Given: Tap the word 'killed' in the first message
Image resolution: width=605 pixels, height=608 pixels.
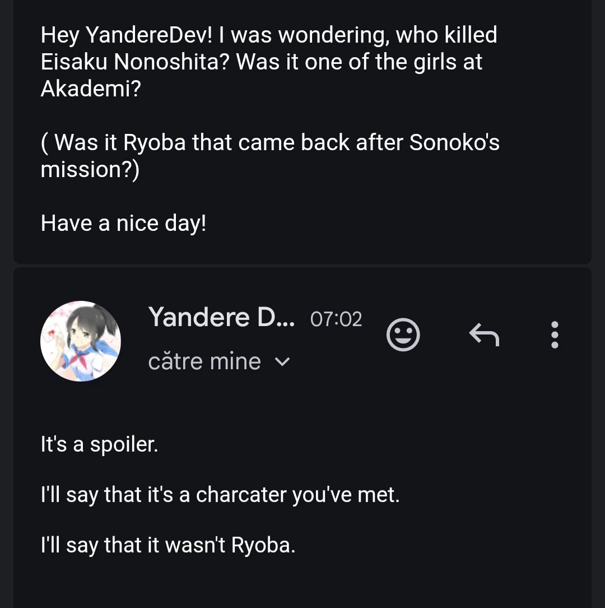Looking at the screenshot, I should coord(471,36).
